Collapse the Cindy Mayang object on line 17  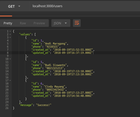10,81
